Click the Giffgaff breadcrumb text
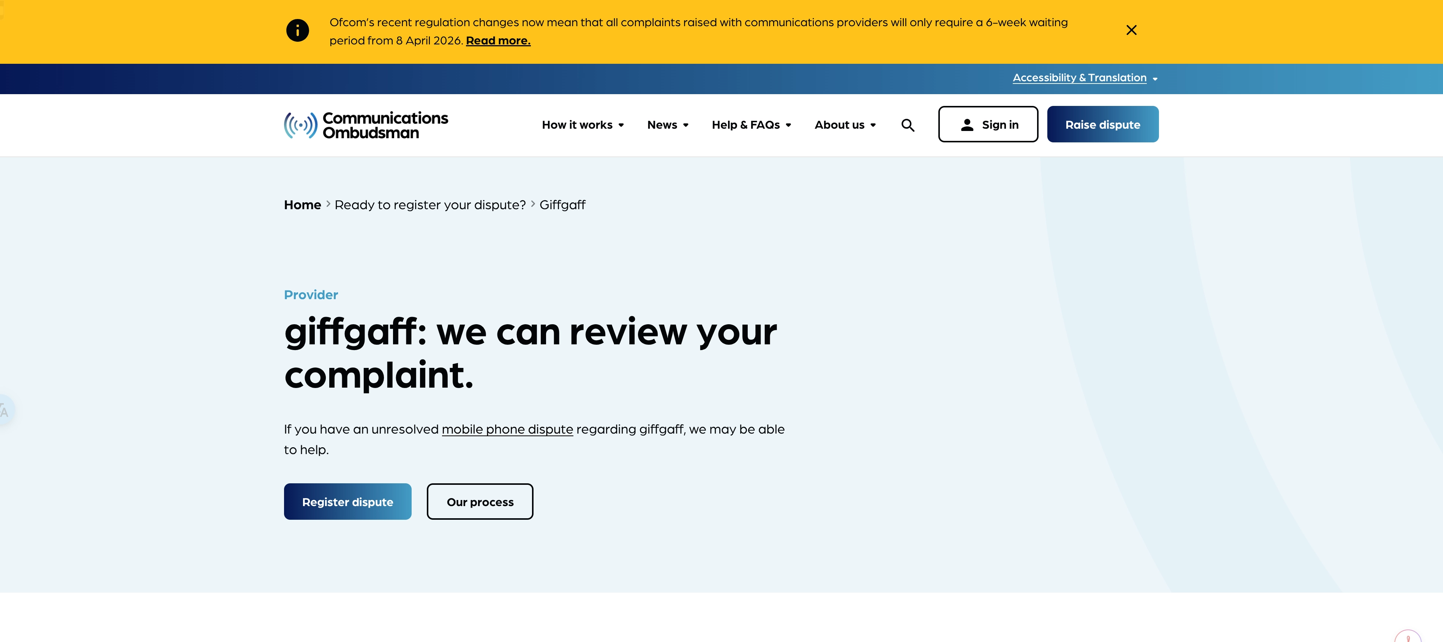 coord(562,205)
